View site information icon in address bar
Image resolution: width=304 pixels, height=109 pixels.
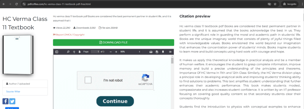24,4
